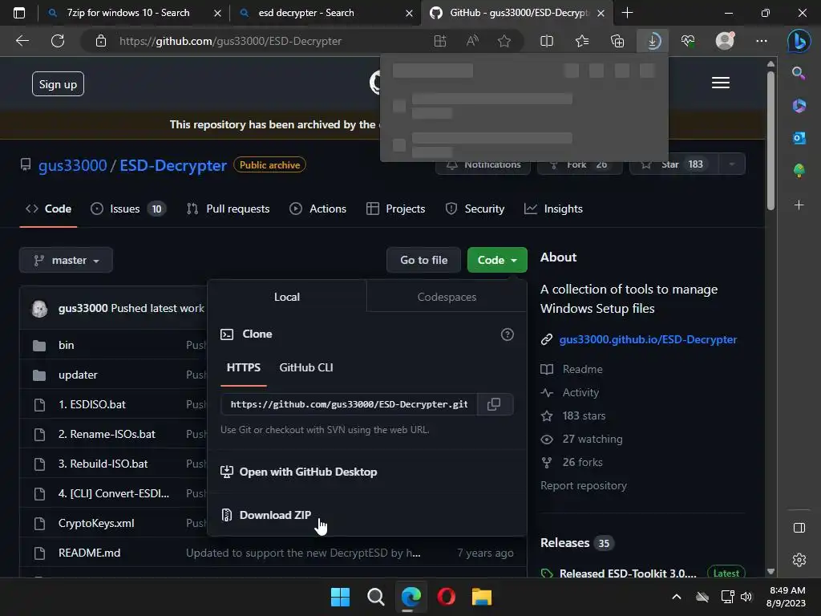
Task: Click the Sign up button
Action: [x=58, y=83]
